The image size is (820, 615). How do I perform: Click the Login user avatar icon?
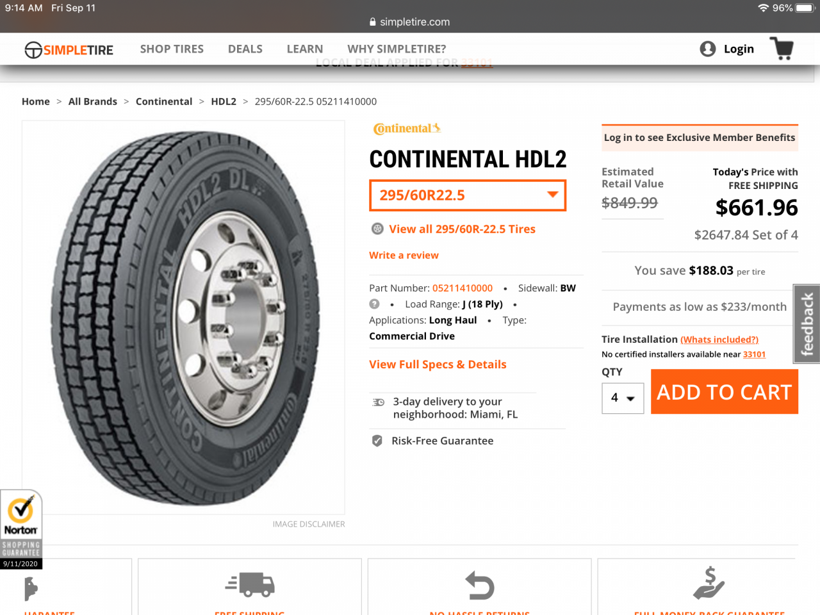708,49
